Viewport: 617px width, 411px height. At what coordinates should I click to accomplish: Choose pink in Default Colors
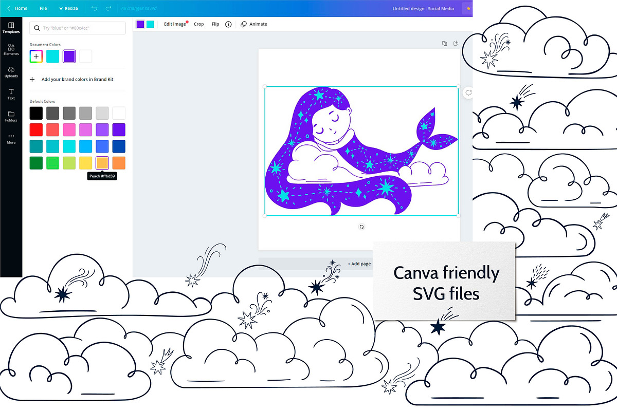[x=69, y=129]
